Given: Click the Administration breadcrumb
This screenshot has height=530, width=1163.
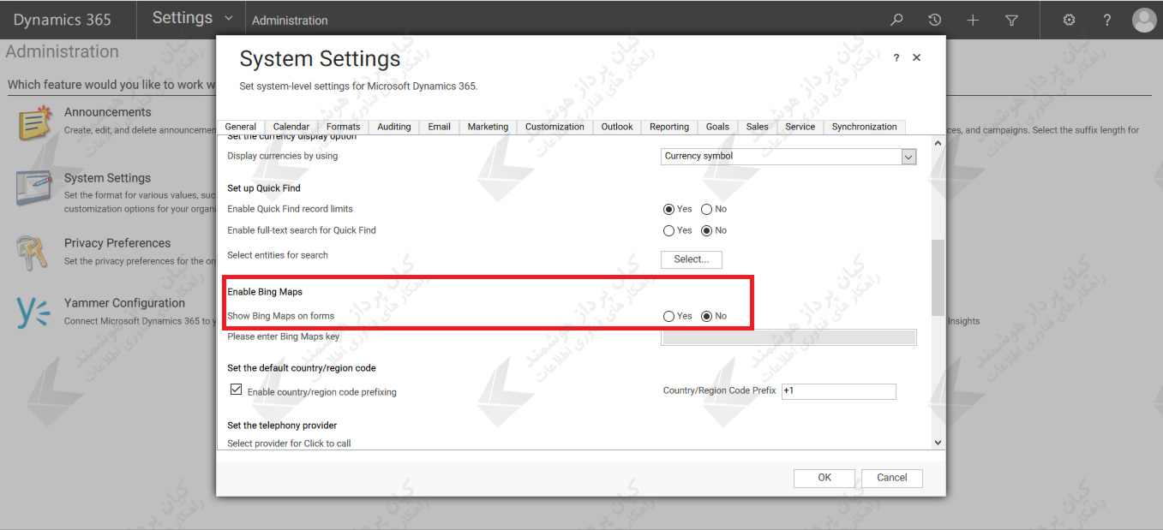Looking at the screenshot, I should 290,21.
